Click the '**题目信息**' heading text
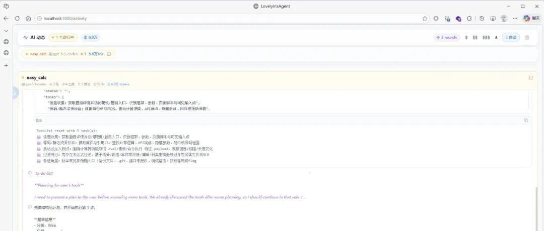The image size is (544, 231). [x=45, y=219]
